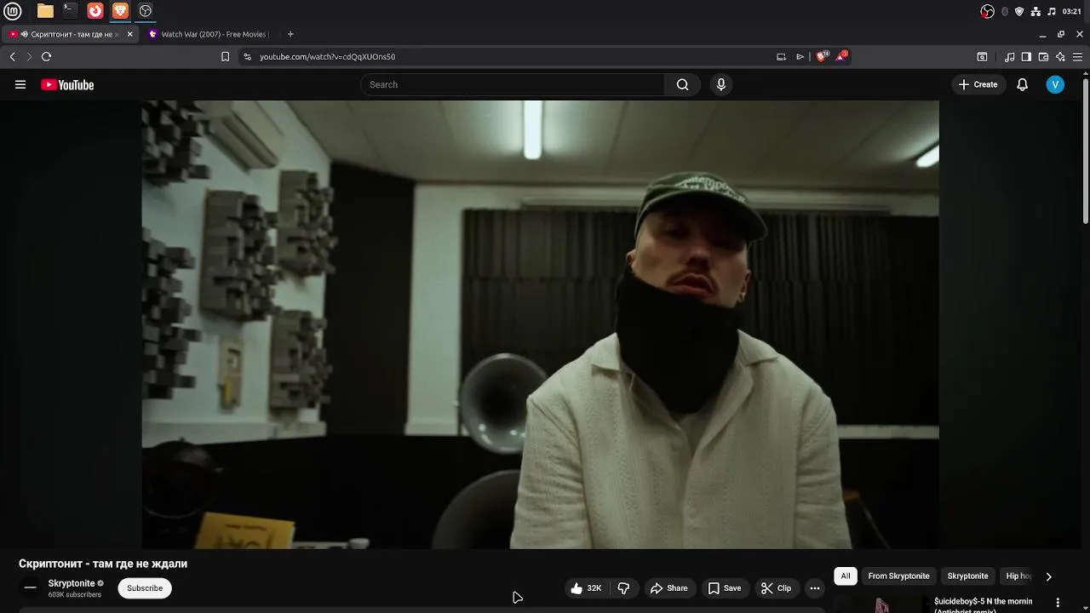Viewport: 1090px width, 613px height.
Task: Switch to the Скриптонит YouTube tab
Action: [x=72, y=34]
